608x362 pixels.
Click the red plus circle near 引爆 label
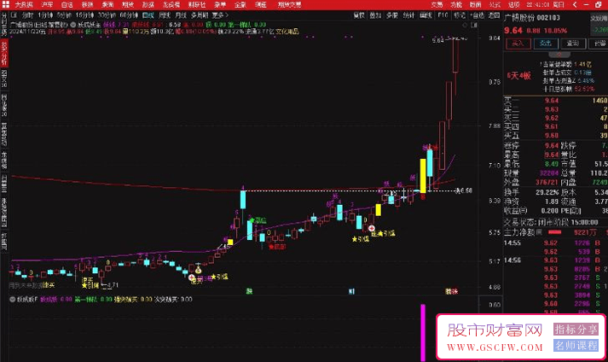click(372, 229)
